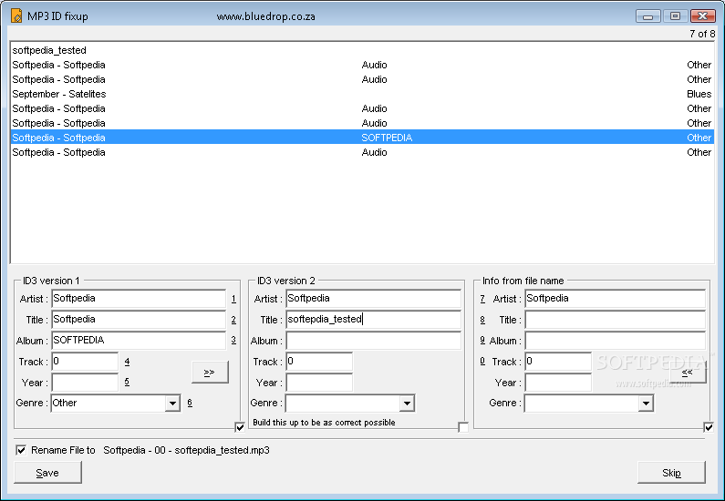Click shortcut link 6 next to ID3v1 Genre
The width and height of the screenshot is (725, 501).
click(x=190, y=403)
